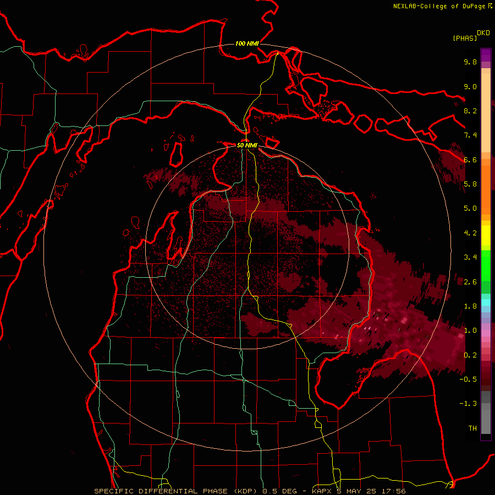Click the -0.5 value on color scale

(x=468, y=380)
